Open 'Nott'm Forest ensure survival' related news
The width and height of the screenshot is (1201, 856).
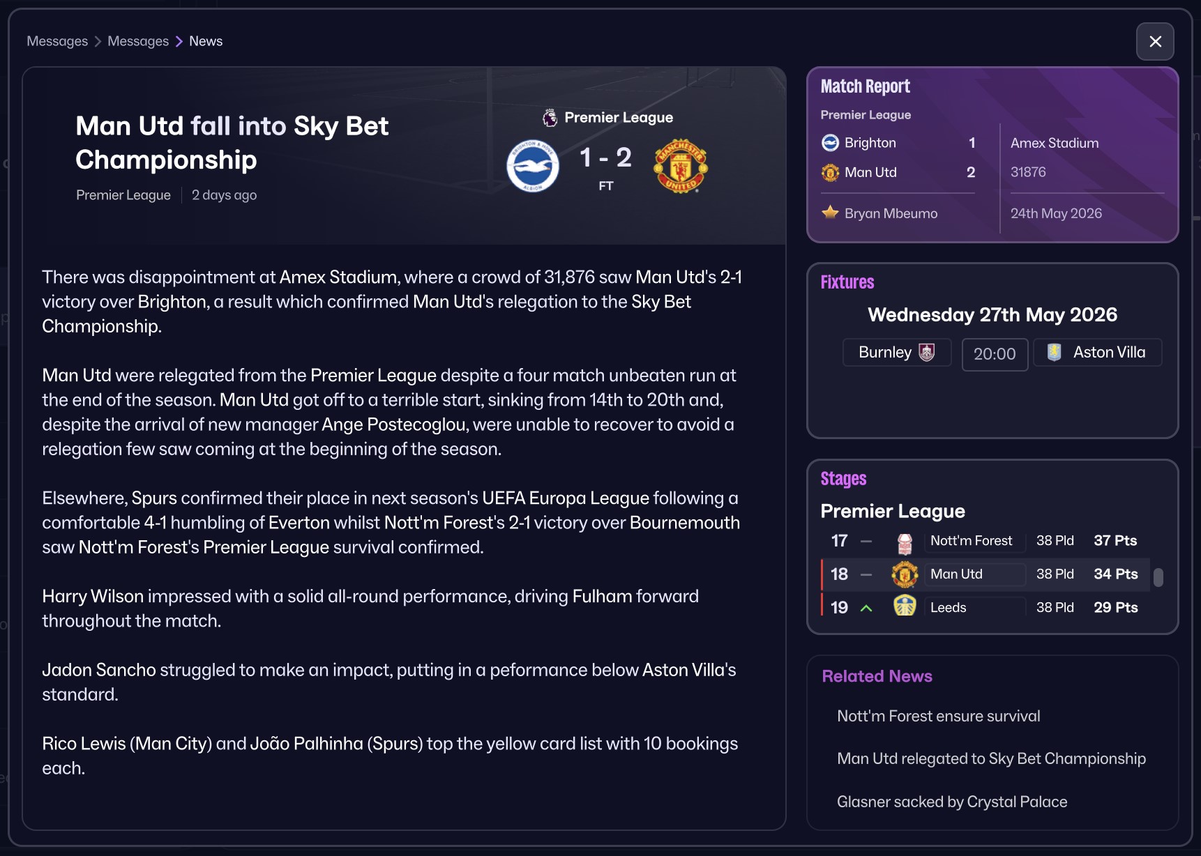938,716
